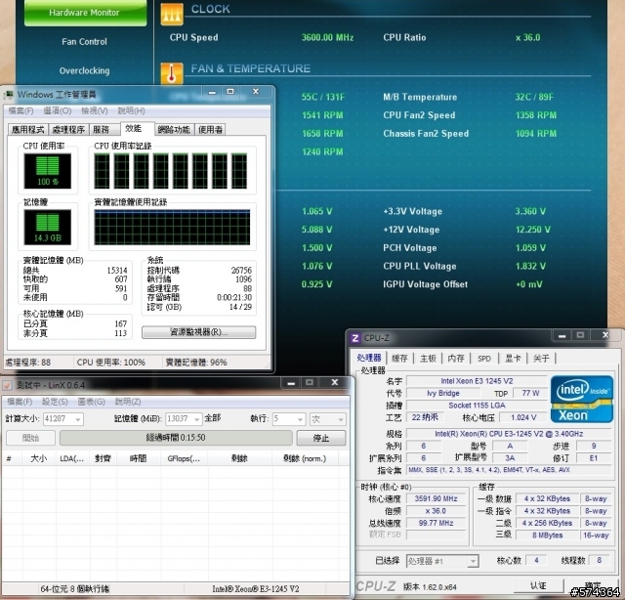Click the 核心速度 value 3591.90 MHz
This screenshot has width=625, height=600.
click(437, 498)
